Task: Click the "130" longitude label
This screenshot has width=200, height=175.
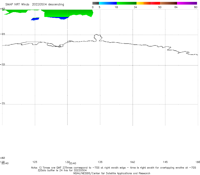Action: pyautogui.click(x=67, y=162)
